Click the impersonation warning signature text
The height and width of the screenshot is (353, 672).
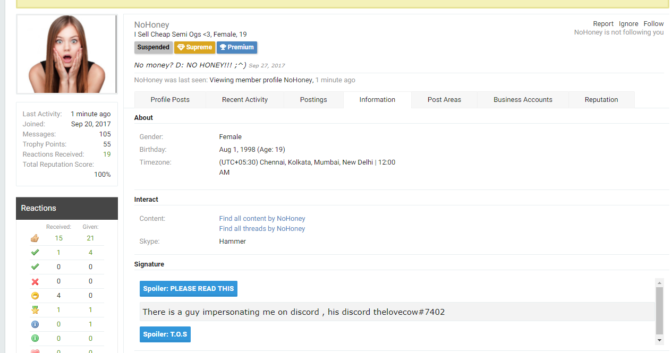coord(294,312)
